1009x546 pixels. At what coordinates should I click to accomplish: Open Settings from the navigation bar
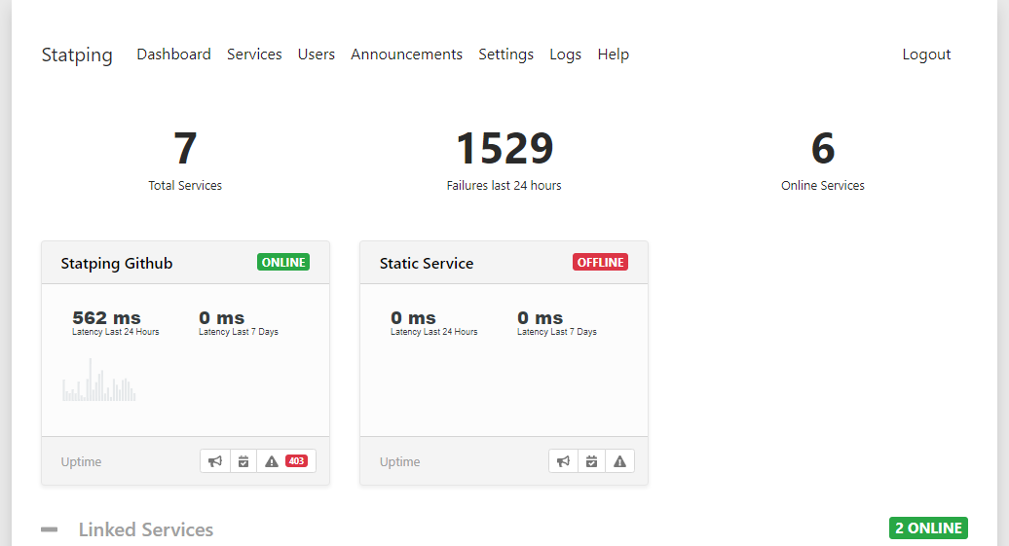(x=505, y=55)
